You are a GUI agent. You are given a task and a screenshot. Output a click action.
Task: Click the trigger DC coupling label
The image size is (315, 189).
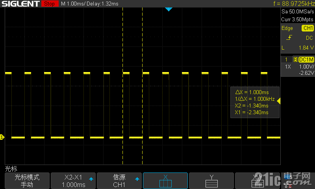click(309, 38)
